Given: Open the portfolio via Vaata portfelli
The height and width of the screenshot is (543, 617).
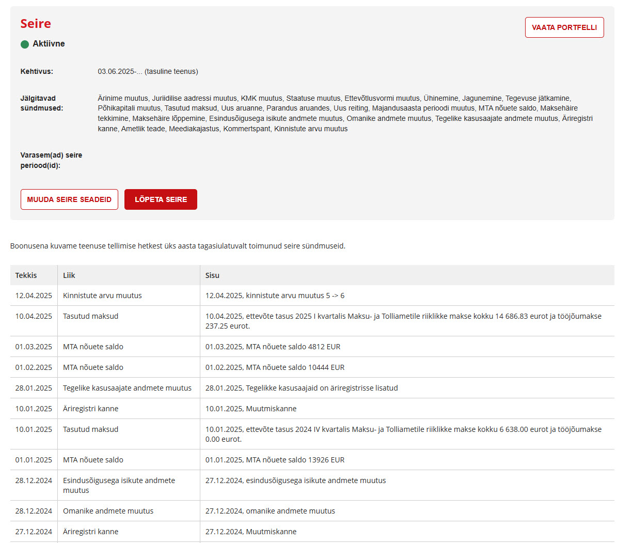Looking at the screenshot, I should [564, 27].
